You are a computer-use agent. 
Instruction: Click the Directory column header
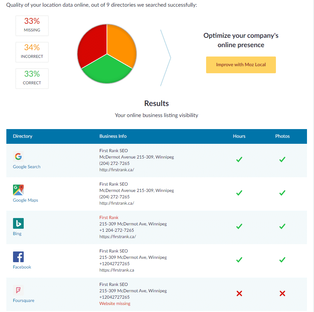coord(23,136)
